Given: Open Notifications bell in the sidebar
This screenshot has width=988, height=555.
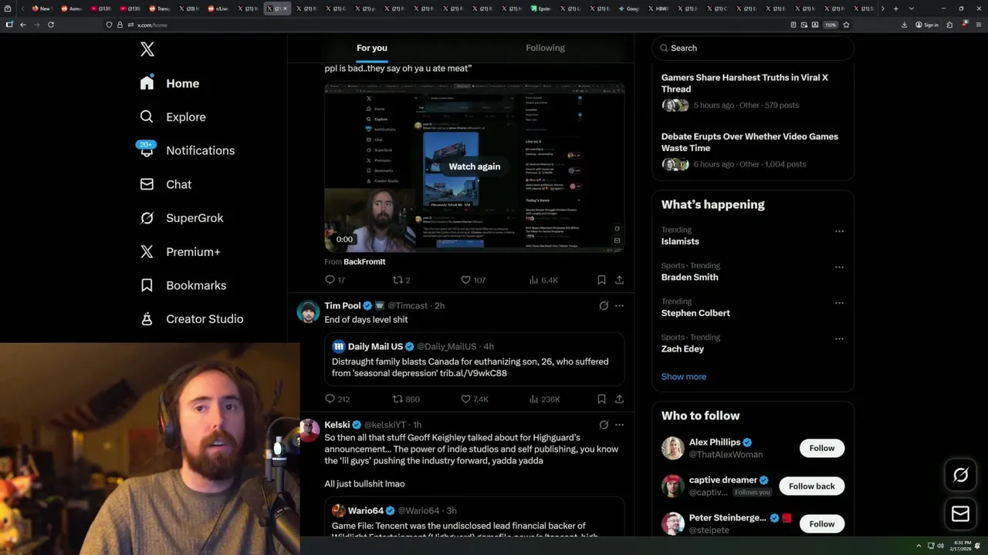Looking at the screenshot, I should [147, 150].
